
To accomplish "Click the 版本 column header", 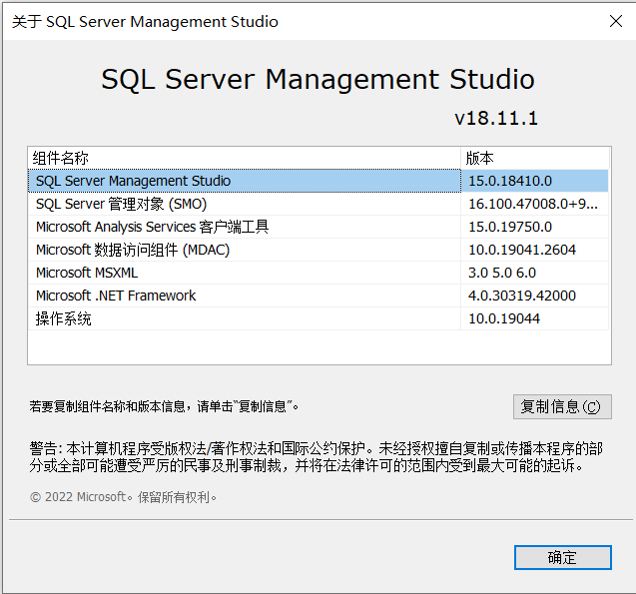I will 480,158.
